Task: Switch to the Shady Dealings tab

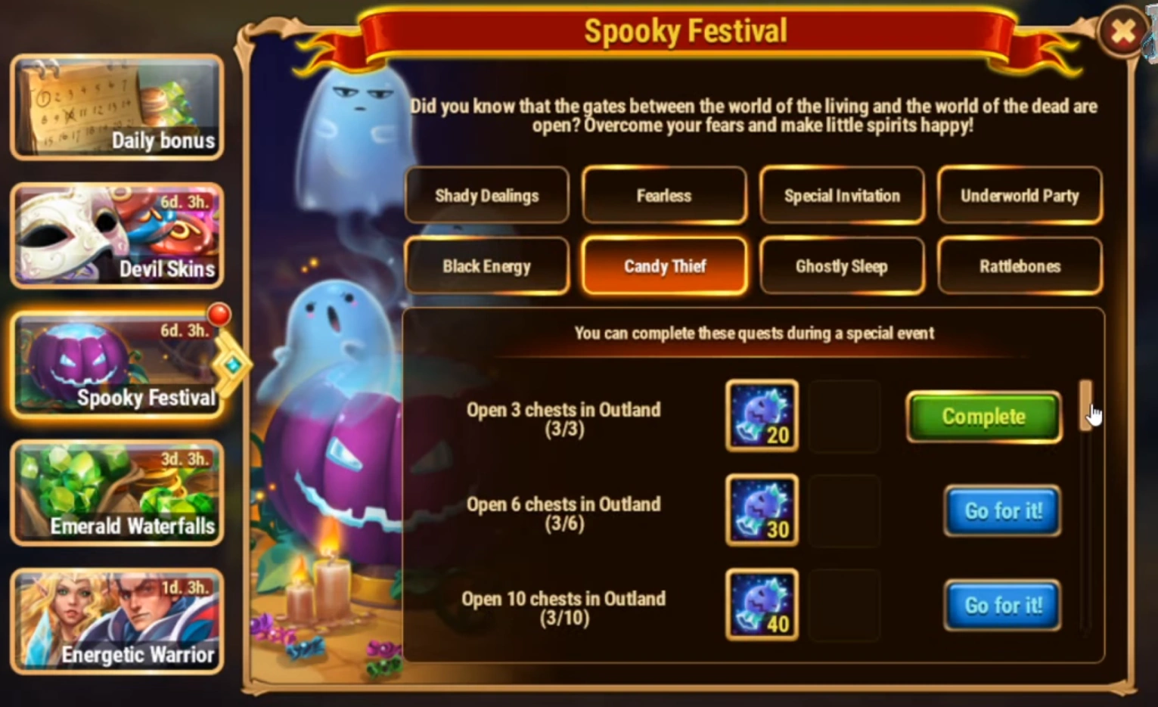Action: pos(487,196)
